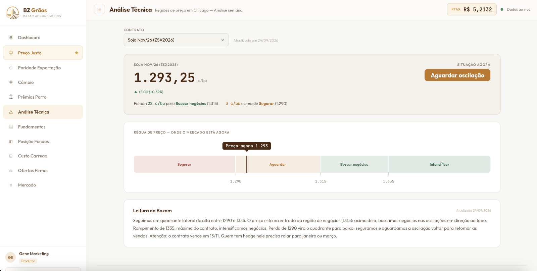This screenshot has height=271, width=537.
Task: Click the Aguardar oscilação button
Action: click(x=457, y=75)
